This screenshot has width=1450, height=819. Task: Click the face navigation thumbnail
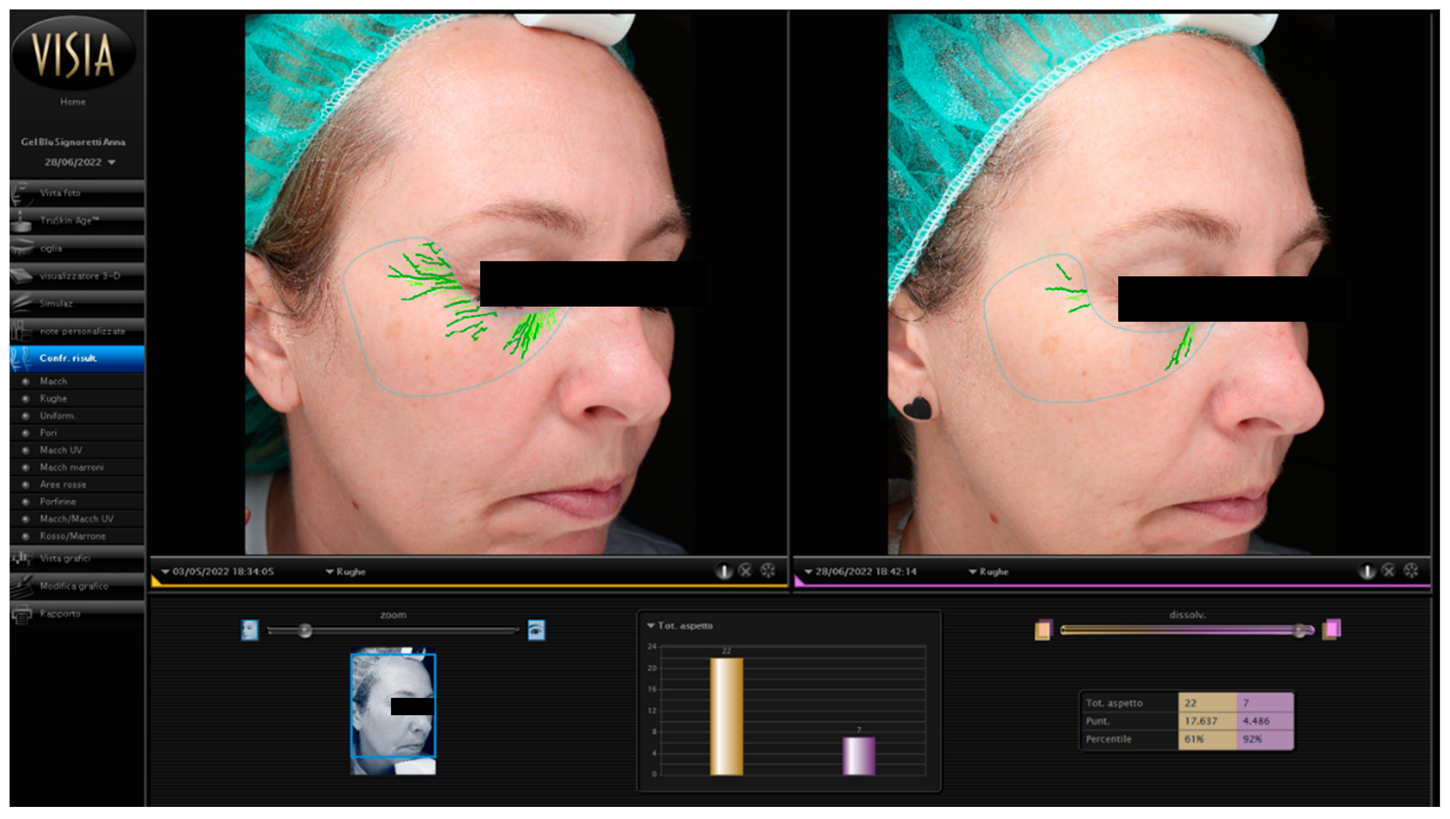[394, 711]
